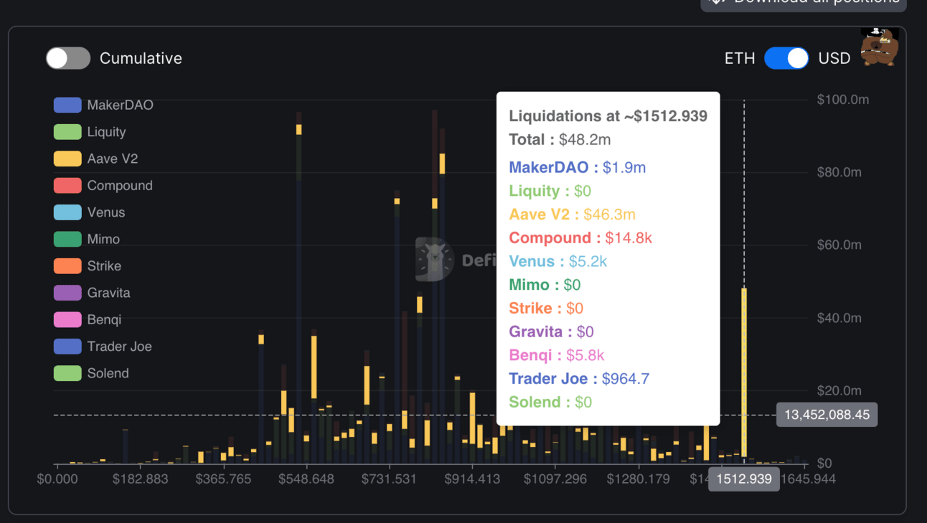This screenshot has width=927, height=523.
Task: Flip the ETH/USD currency switch
Action: pos(786,58)
